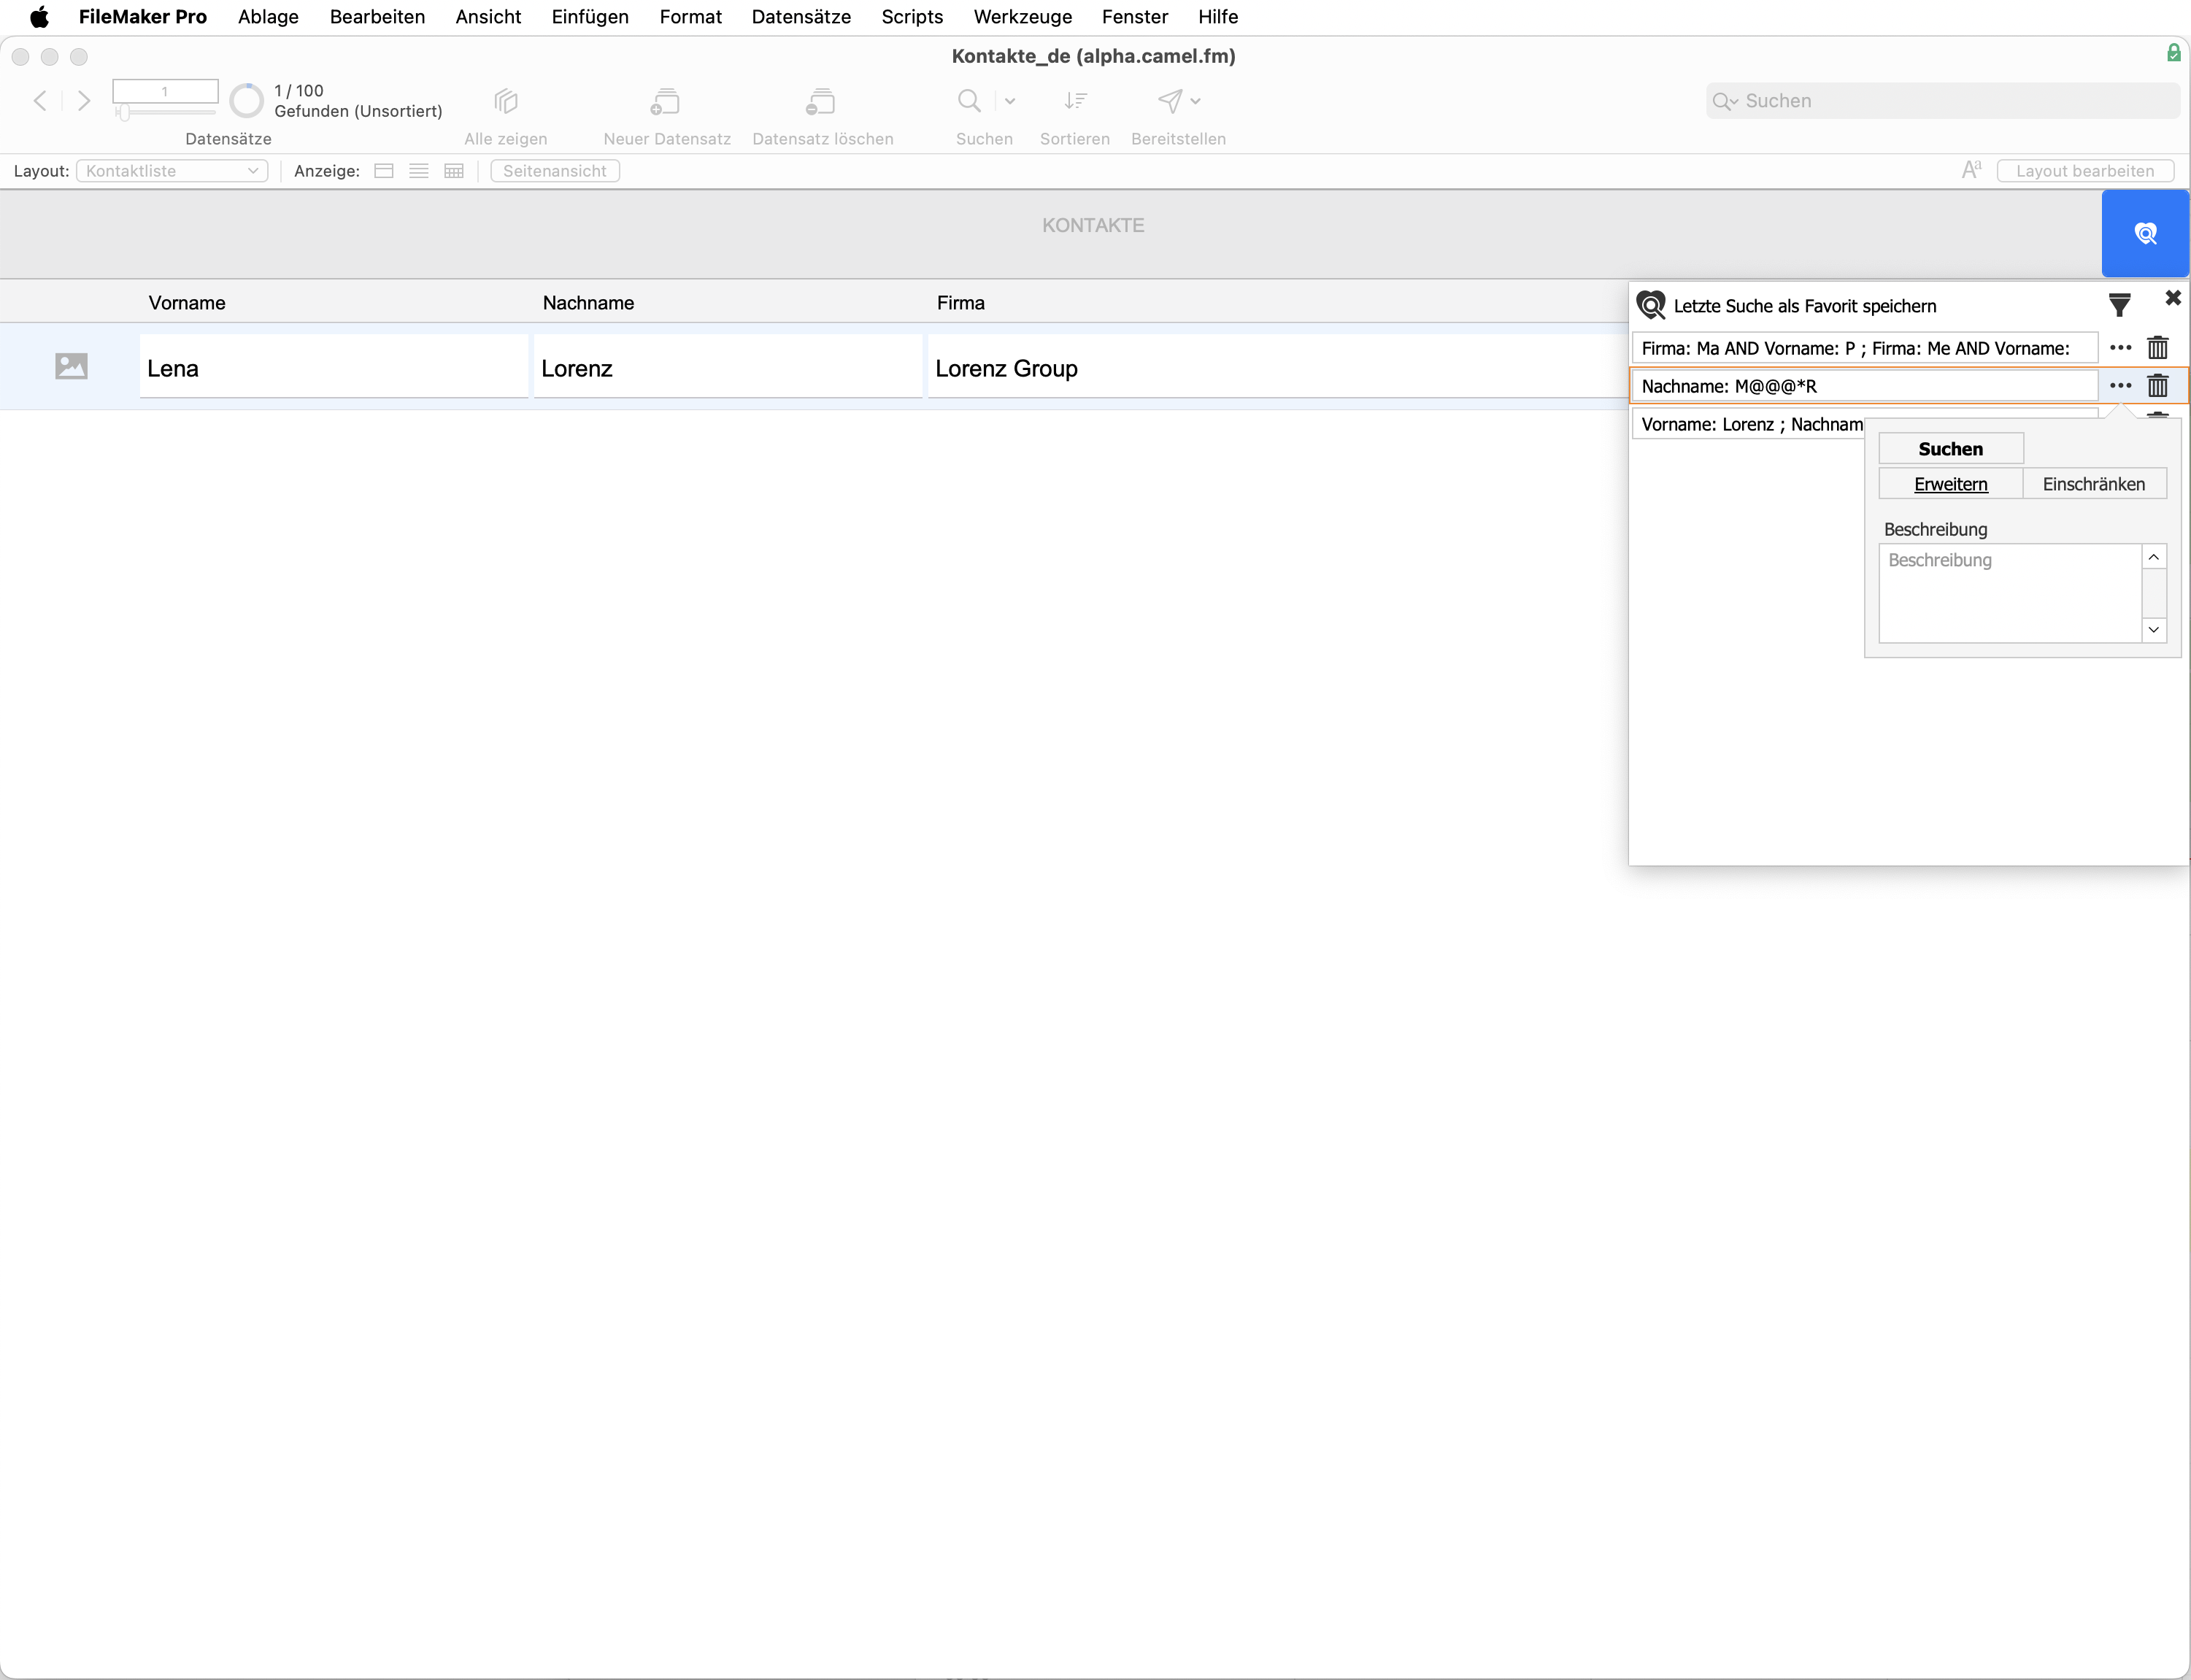The width and height of the screenshot is (2191, 1680).
Task: Open the Hilfe menu
Action: tap(1218, 17)
